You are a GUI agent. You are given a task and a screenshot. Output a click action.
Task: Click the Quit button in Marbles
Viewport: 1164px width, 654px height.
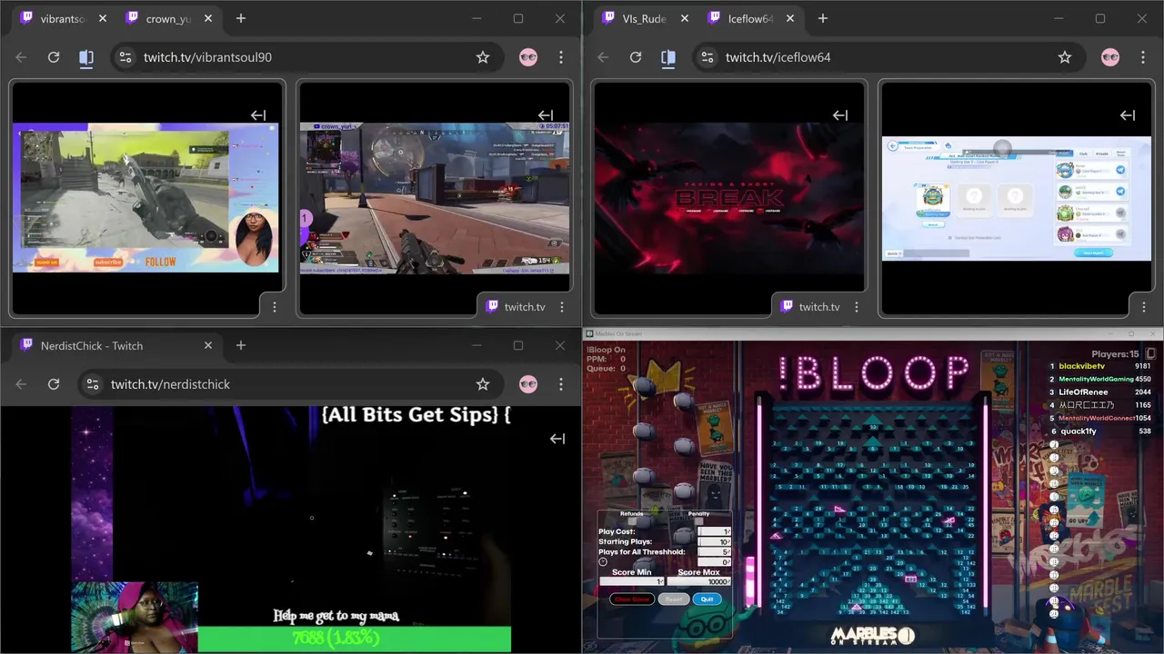(707, 599)
